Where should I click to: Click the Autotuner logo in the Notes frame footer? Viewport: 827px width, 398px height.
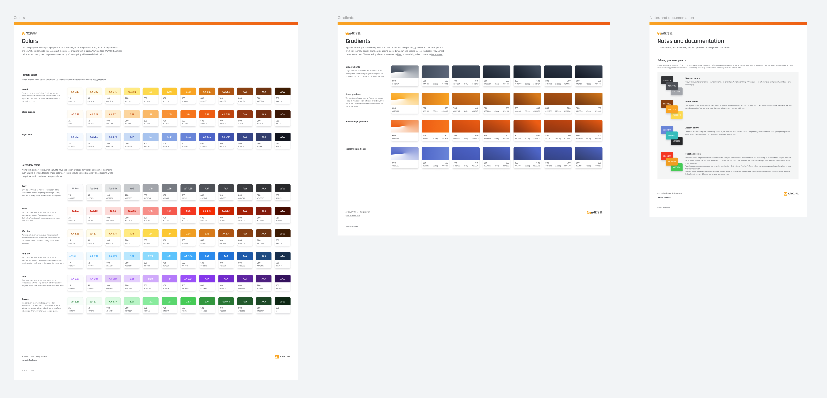click(791, 194)
